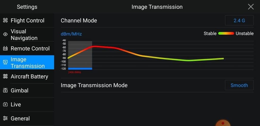Click the Remote Control controller icon
The height and width of the screenshot is (126, 260).
click(x=5, y=49)
